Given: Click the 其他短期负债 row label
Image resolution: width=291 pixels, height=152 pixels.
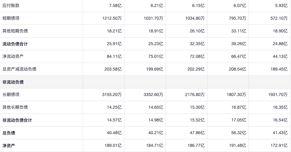Looking at the screenshot, I should click(x=15, y=31).
